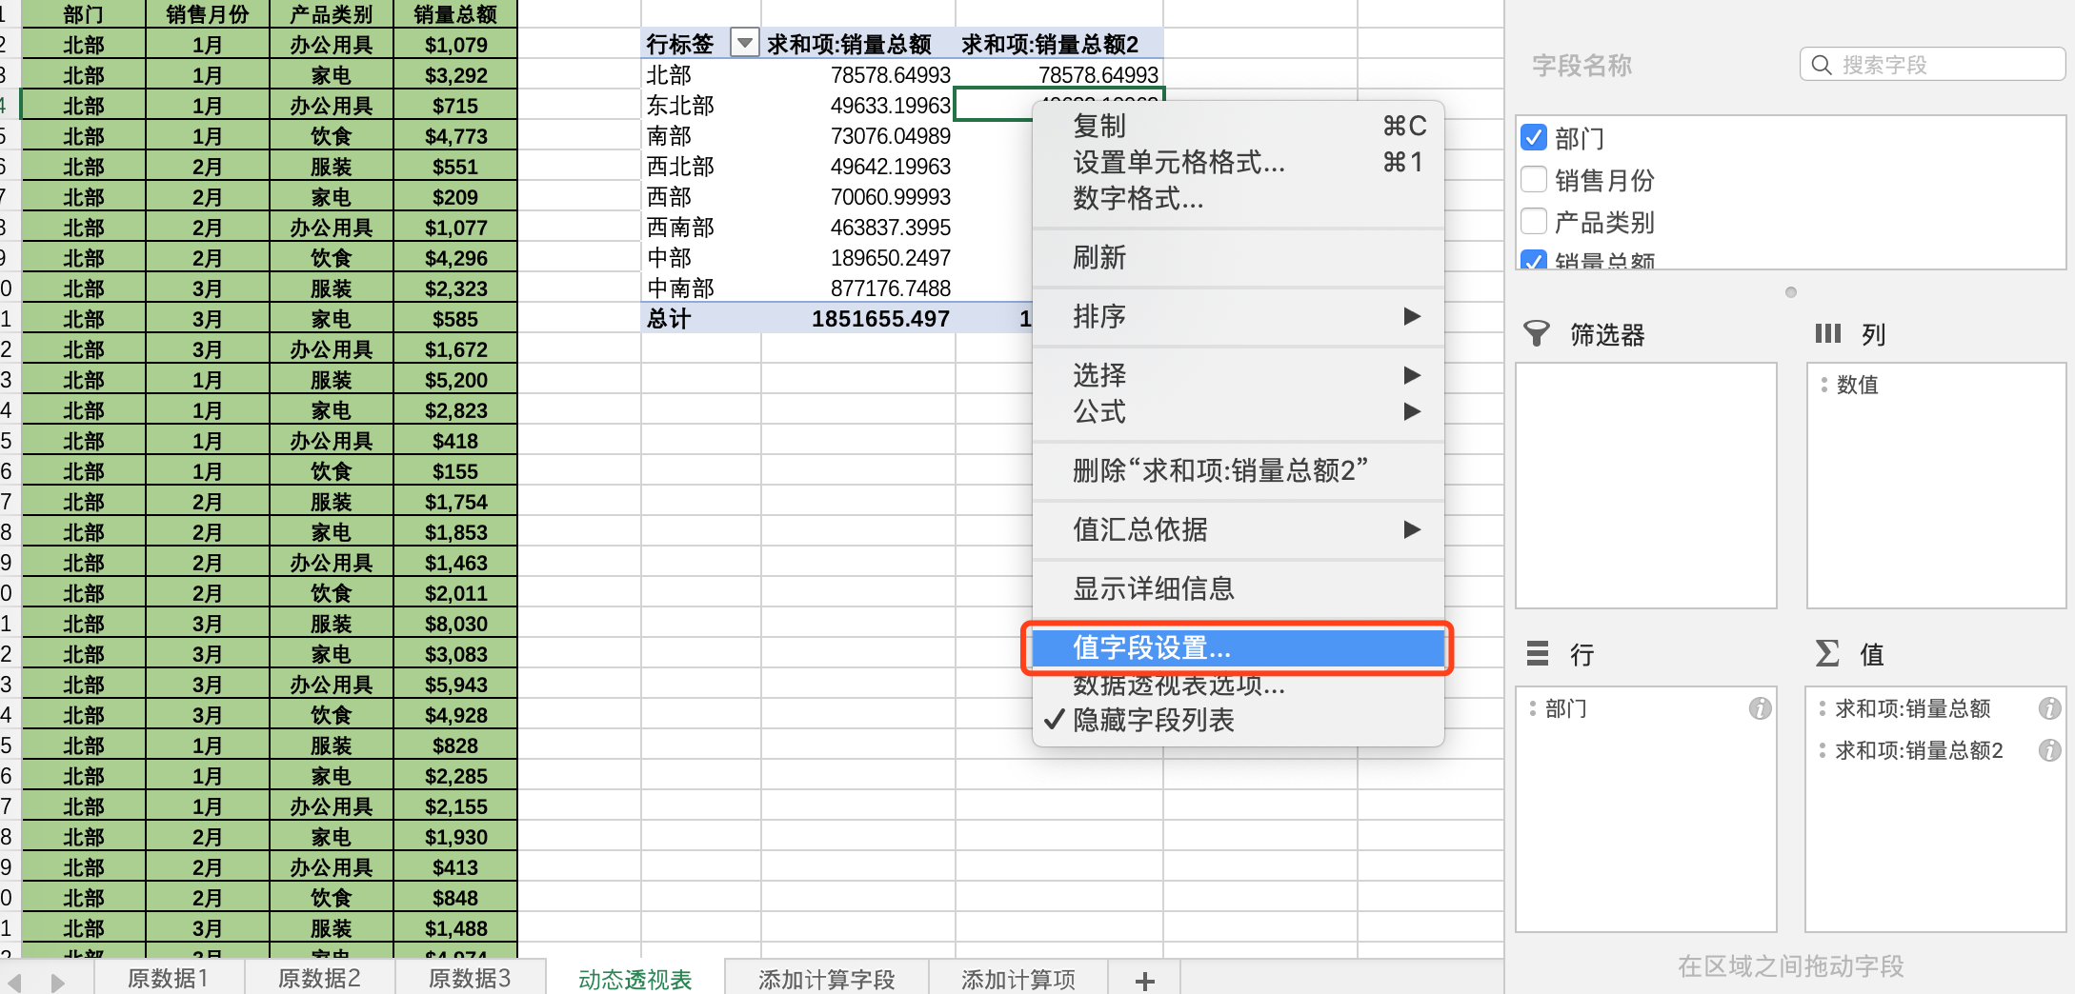Image resolution: width=2075 pixels, height=994 pixels.
Task: Toggle 隐藏字段列表 menu option
Action: (x=1239, y=721)
